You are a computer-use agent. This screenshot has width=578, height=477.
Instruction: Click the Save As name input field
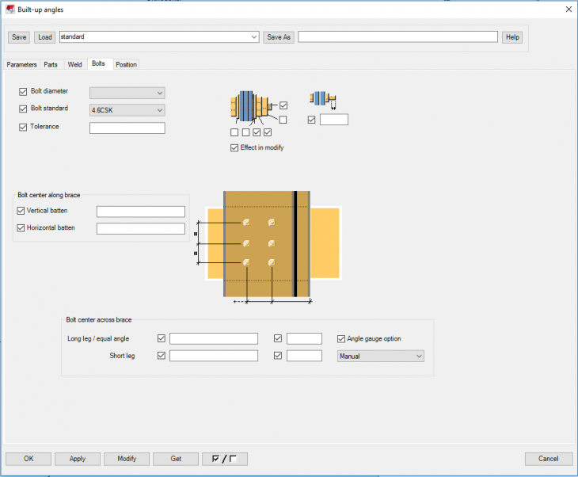[397, 37]
